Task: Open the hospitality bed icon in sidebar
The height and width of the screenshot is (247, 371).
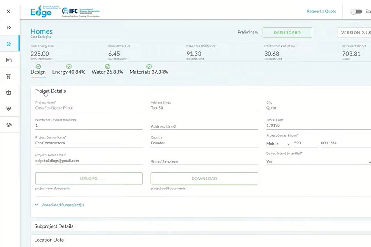Action: [x=9, y=60]
